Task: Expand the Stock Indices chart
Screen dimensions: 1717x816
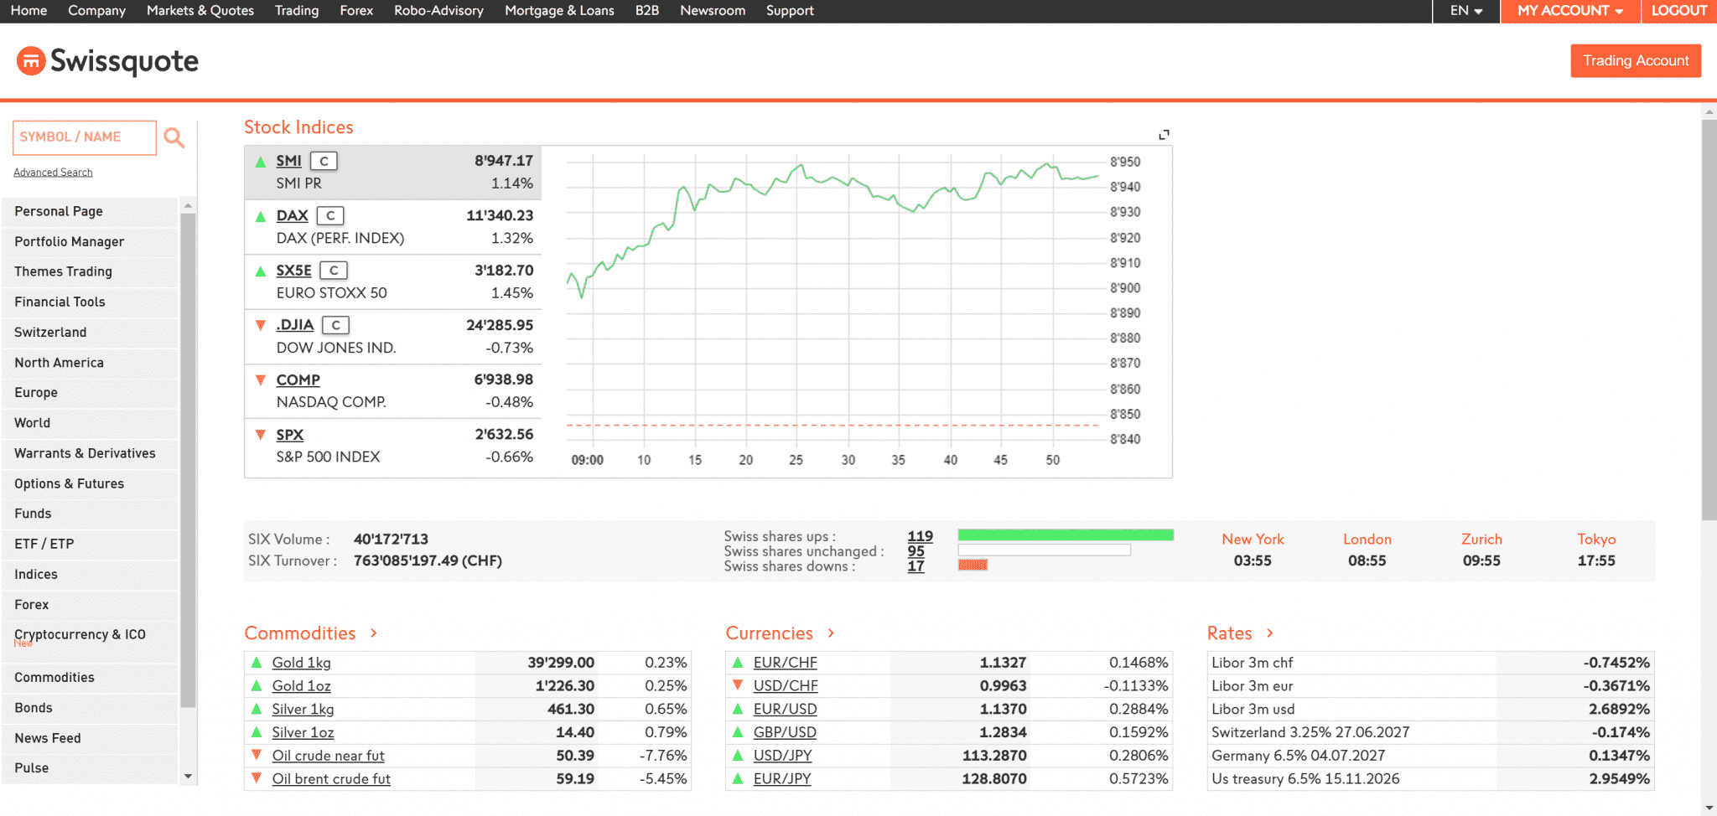Action: [1164, 134]
